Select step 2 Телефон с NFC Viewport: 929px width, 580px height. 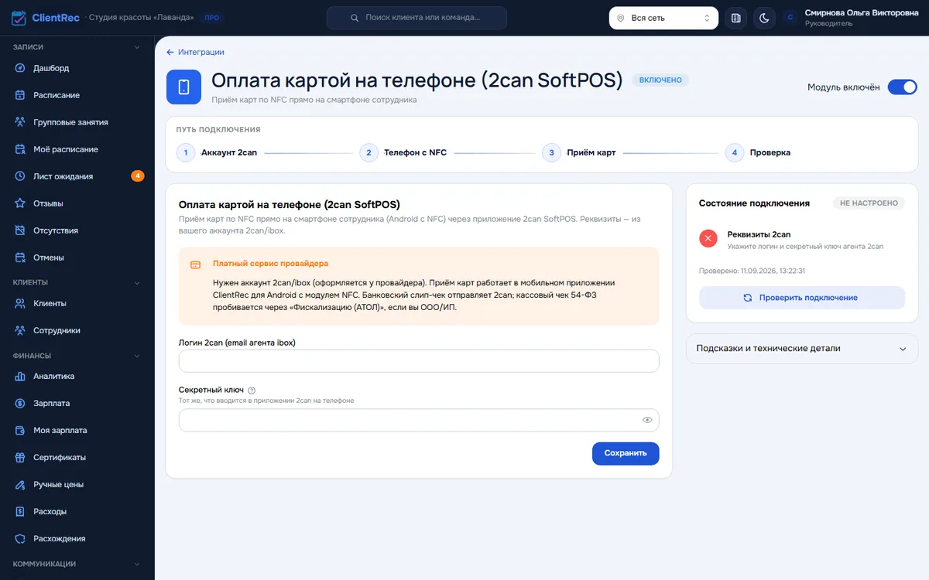coord(403,152)
